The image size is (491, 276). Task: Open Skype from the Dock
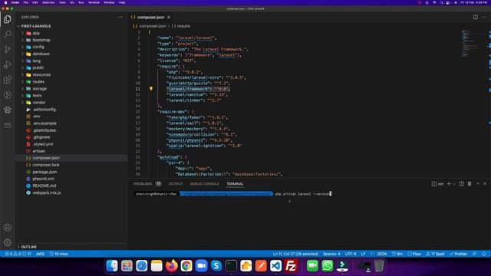point(216,266)
